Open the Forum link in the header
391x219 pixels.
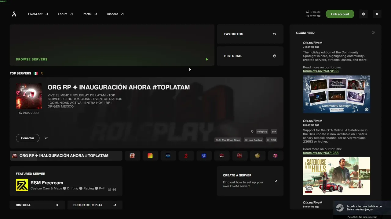click(65, 14)
